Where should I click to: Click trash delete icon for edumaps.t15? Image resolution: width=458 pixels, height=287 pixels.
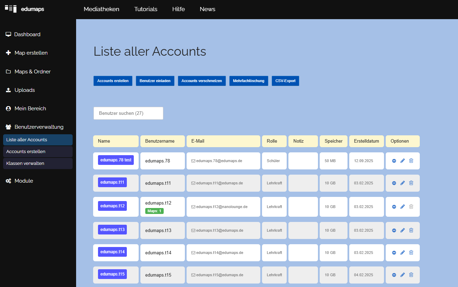(x=411, y=275)
